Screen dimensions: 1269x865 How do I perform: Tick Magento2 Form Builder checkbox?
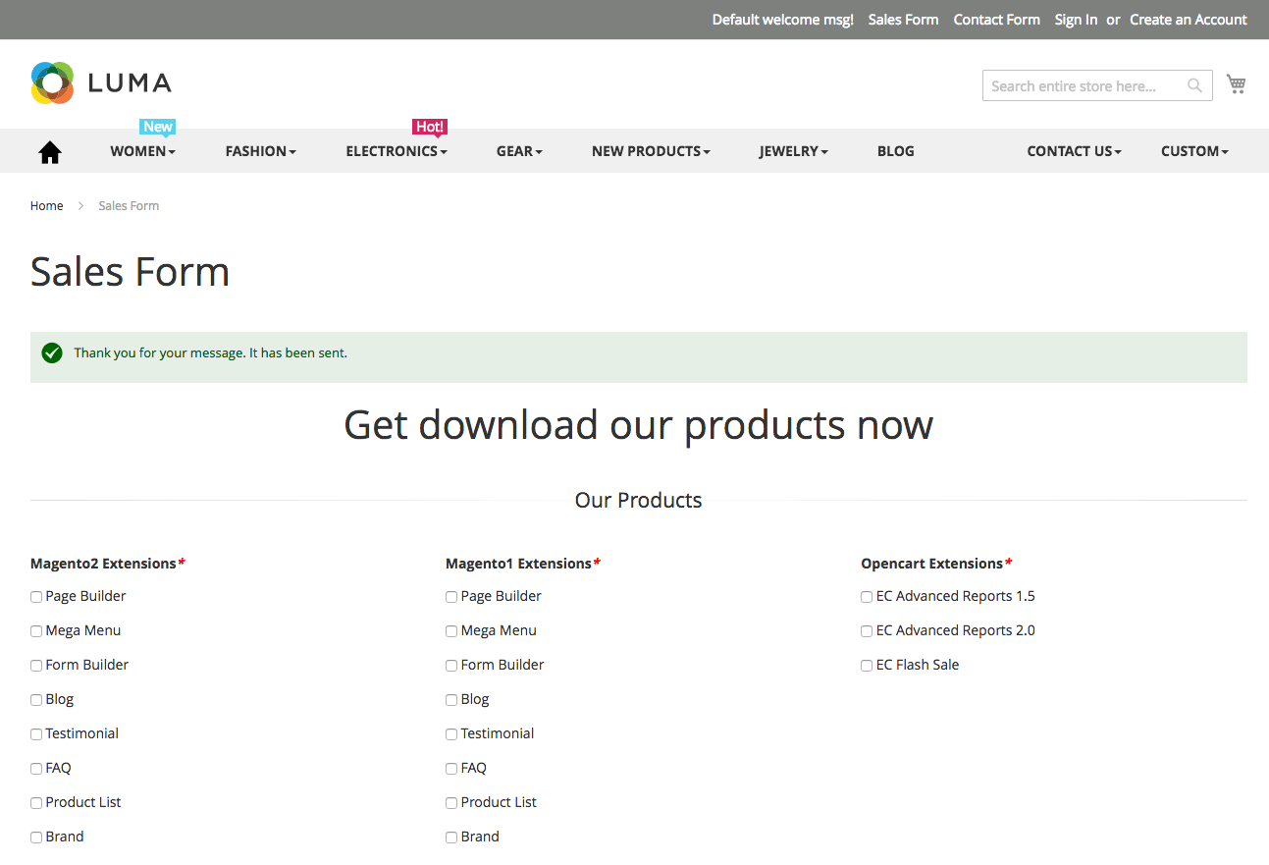tap(36, 666)
